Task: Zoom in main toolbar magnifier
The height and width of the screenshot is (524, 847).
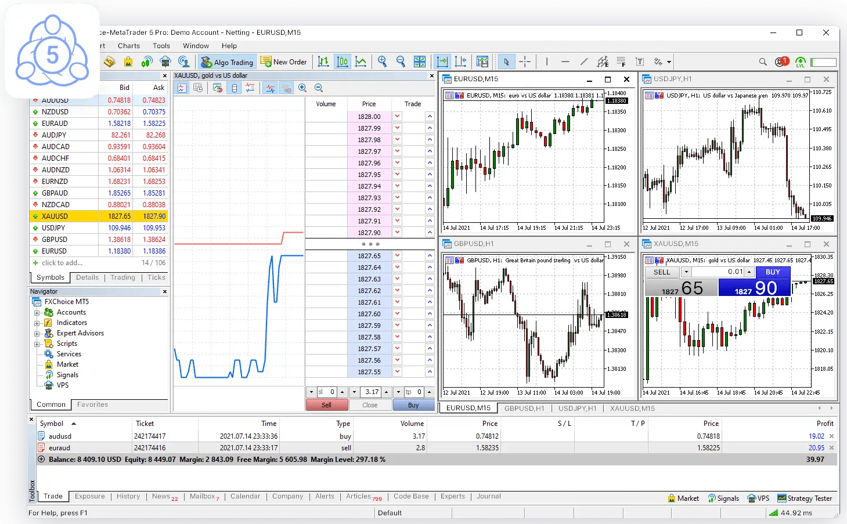Action: pos(383,62)
